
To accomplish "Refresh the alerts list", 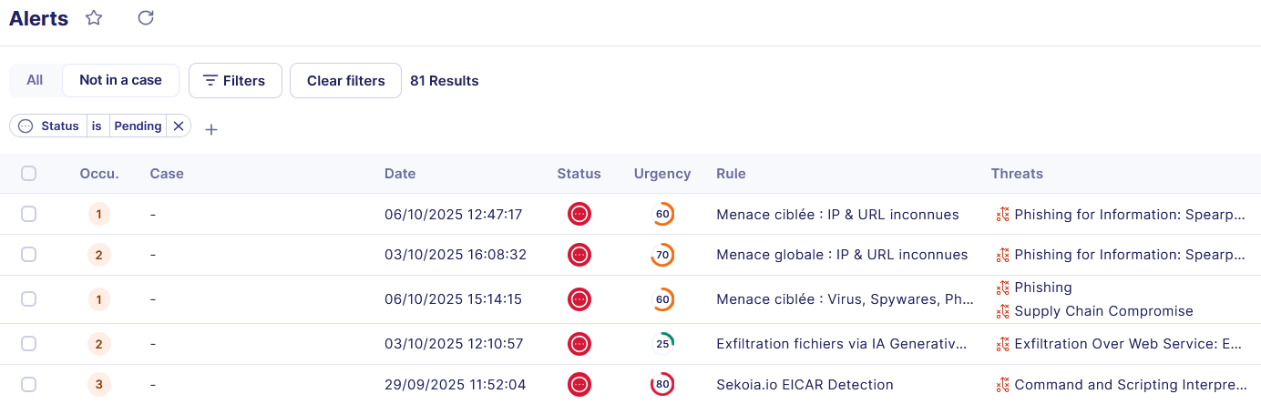I will pos(146,18).
